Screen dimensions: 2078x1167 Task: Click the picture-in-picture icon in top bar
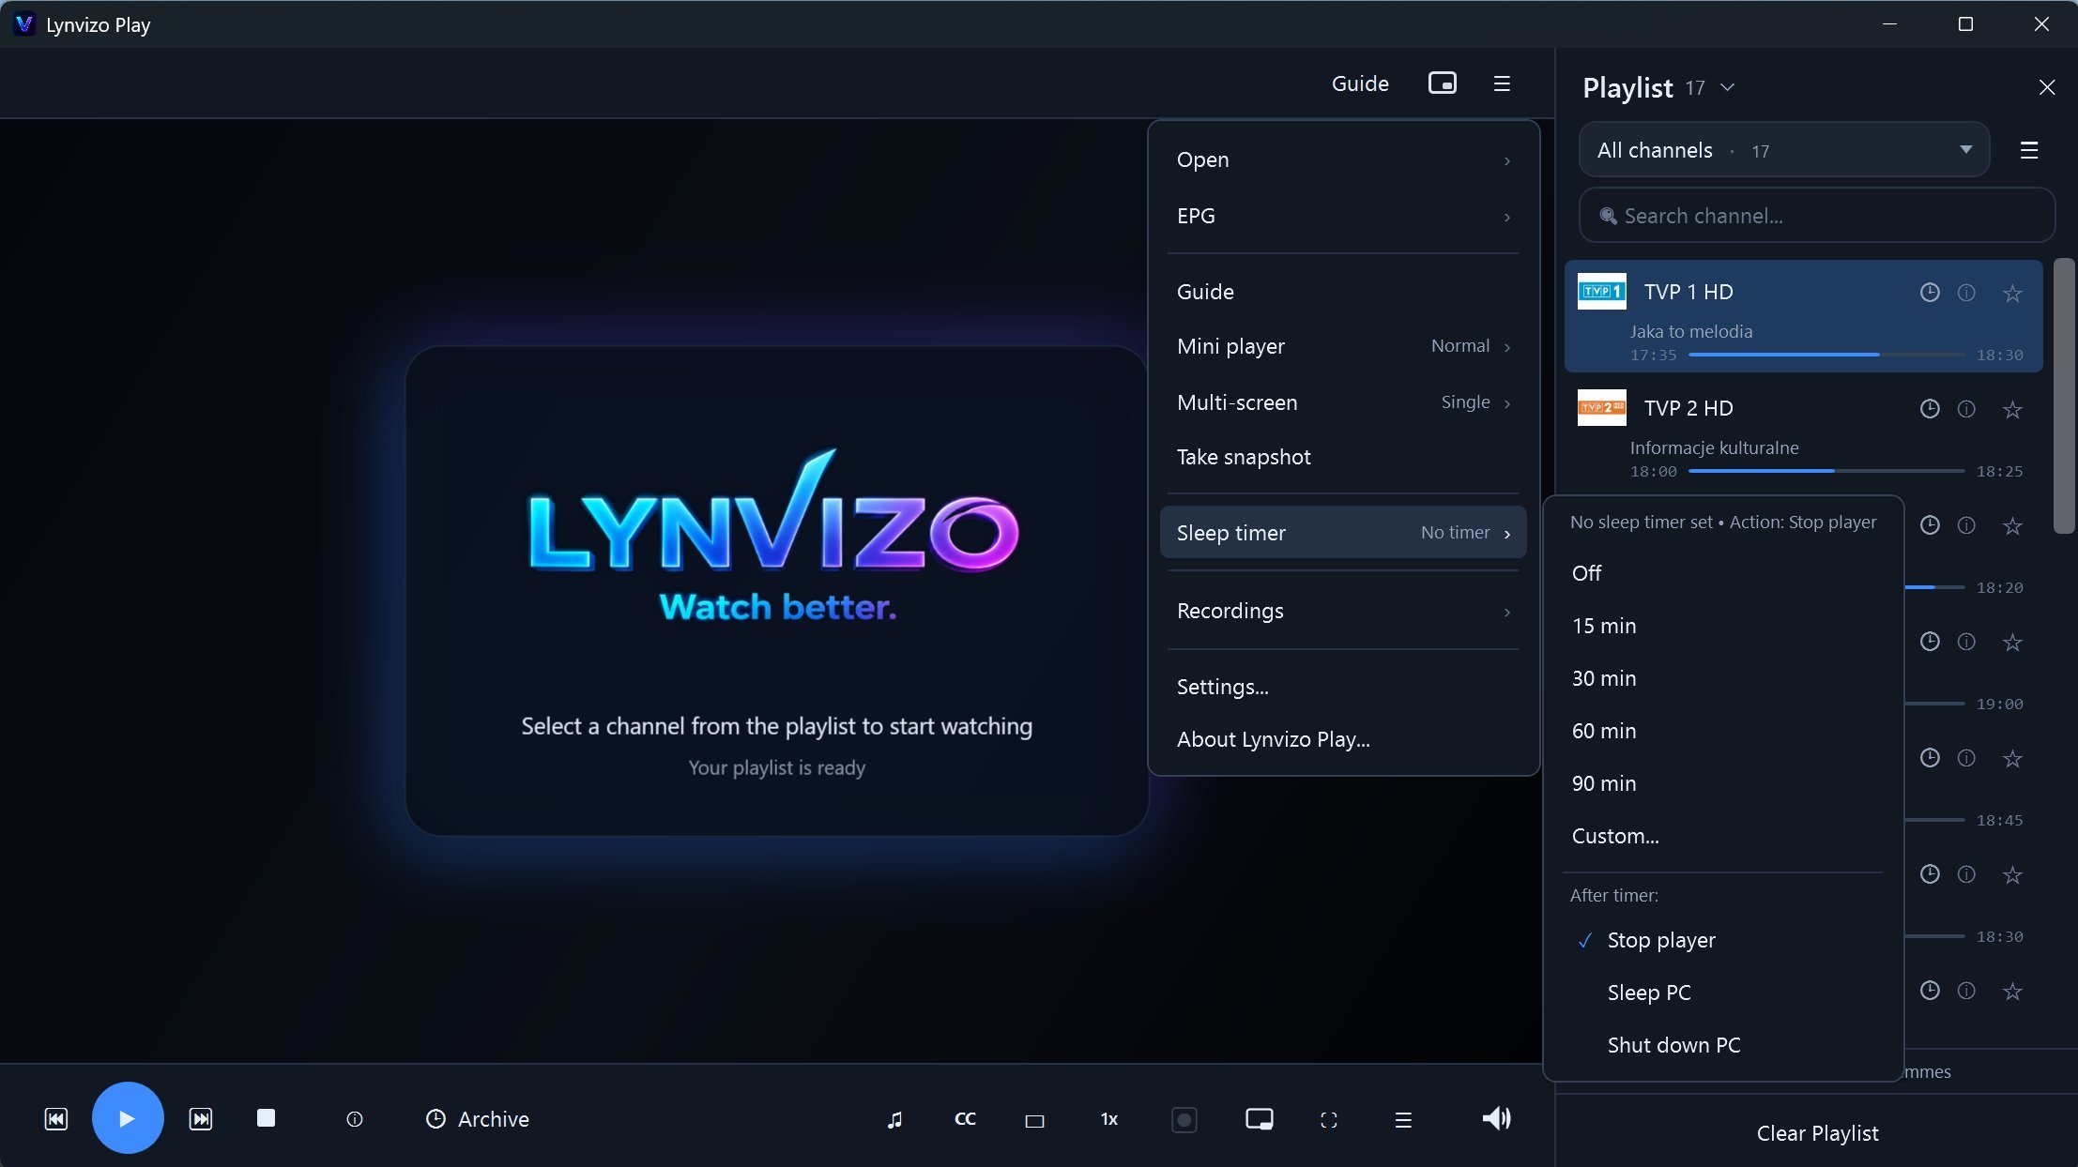[1443, 83]
